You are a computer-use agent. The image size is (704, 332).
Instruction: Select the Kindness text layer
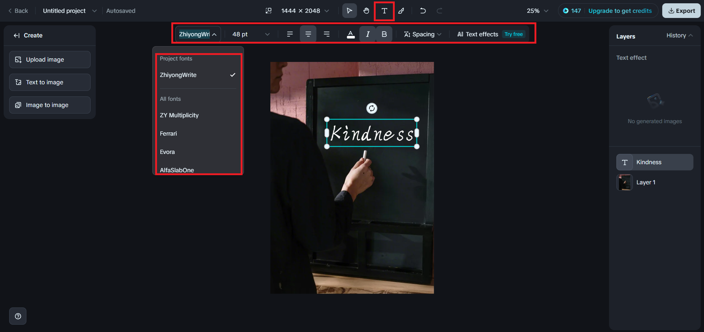click(654, 162)
